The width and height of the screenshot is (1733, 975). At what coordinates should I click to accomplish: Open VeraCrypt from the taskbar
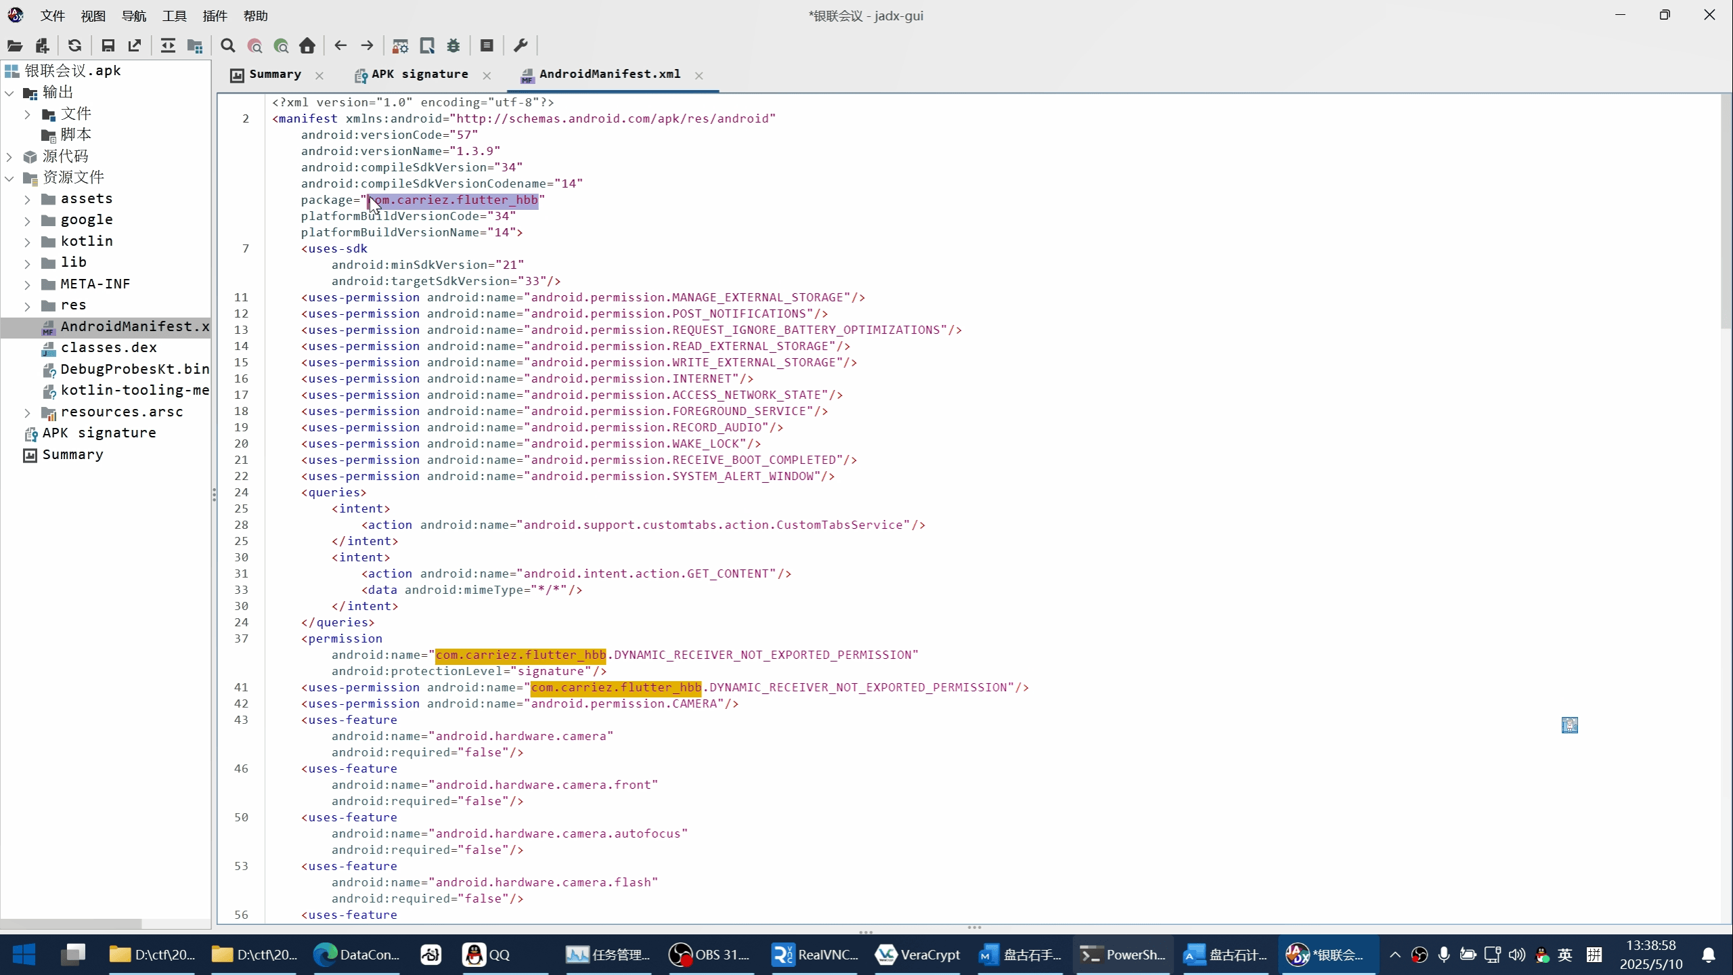click(918, 955)
